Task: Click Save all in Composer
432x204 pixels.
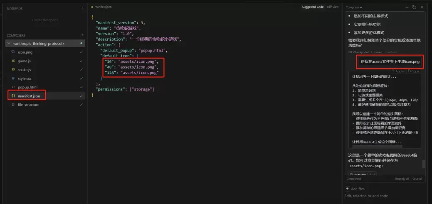Action: click(417, 179)
